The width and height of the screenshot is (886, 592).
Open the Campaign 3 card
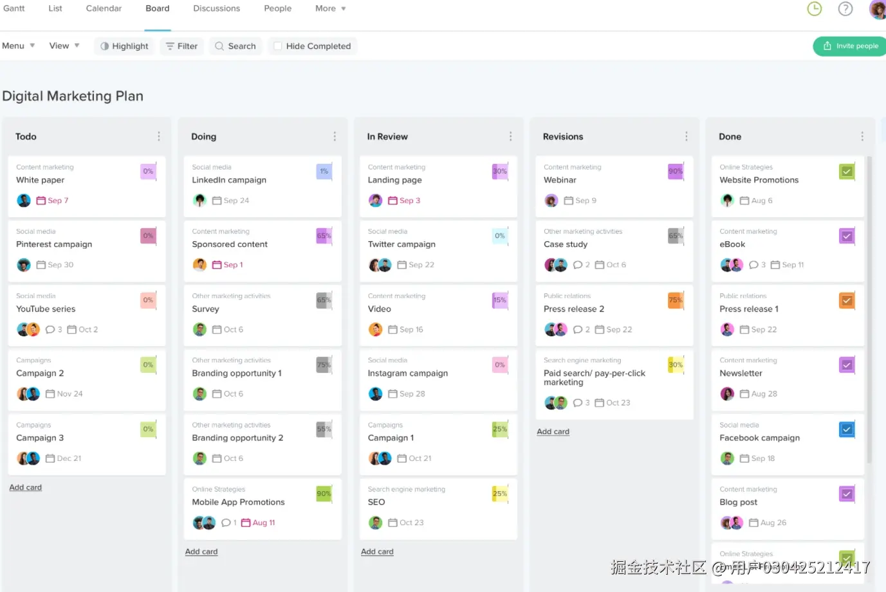pyautogui.click(x=87, y=444)
